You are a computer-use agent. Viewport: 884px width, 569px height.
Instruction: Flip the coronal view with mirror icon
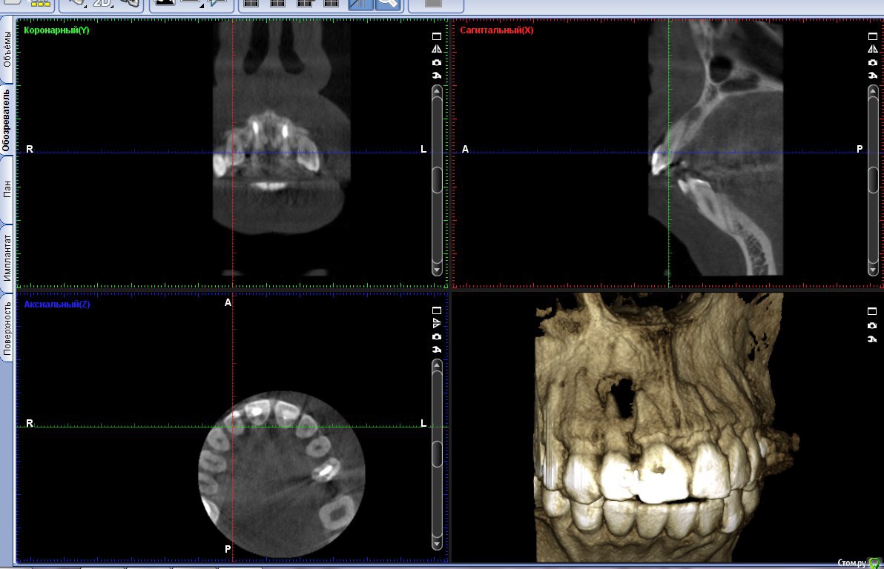437,49
